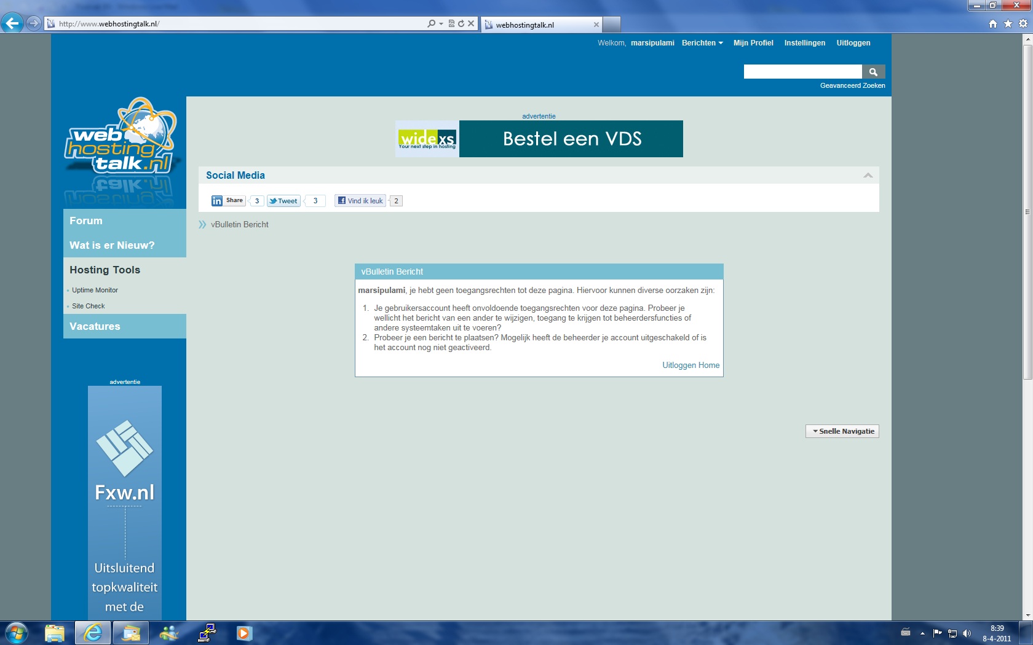Click the IE Home icon
This screenshot has width=1033, height=645.
pos(992,24)
